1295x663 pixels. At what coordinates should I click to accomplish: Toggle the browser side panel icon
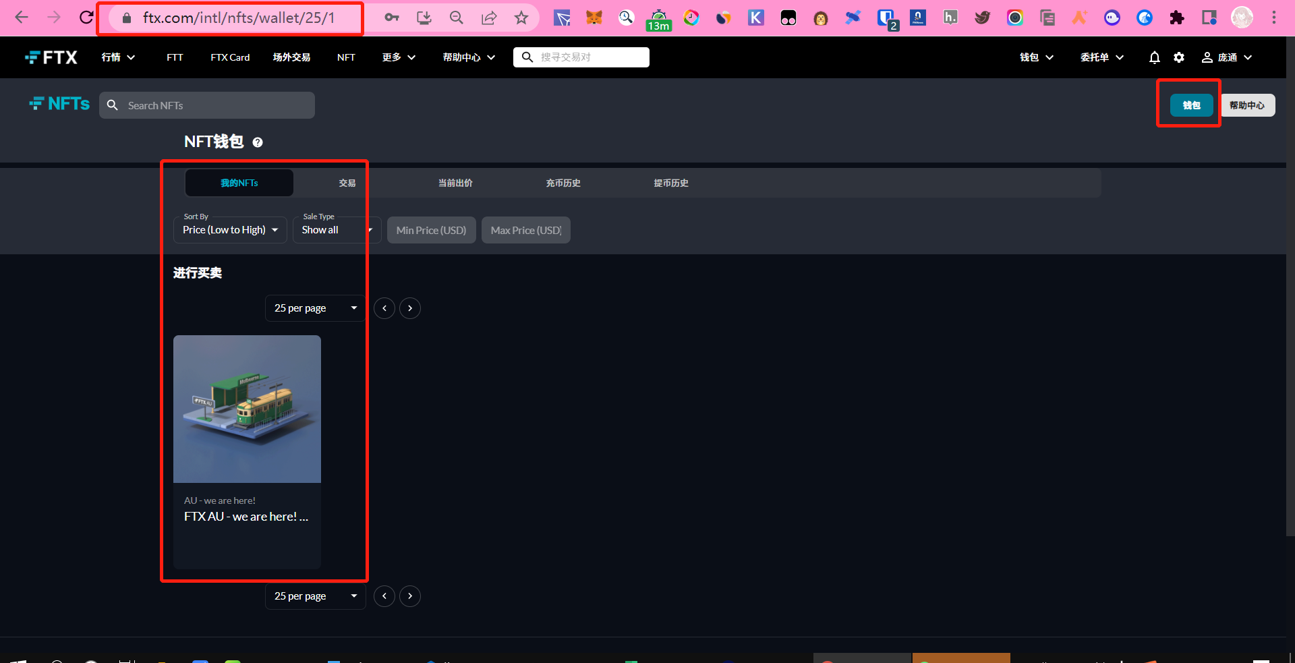point(1209,18)
